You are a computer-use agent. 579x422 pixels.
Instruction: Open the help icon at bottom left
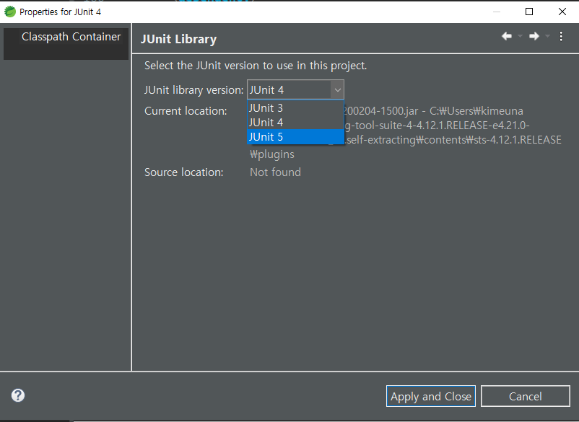(x=18, y=395)
